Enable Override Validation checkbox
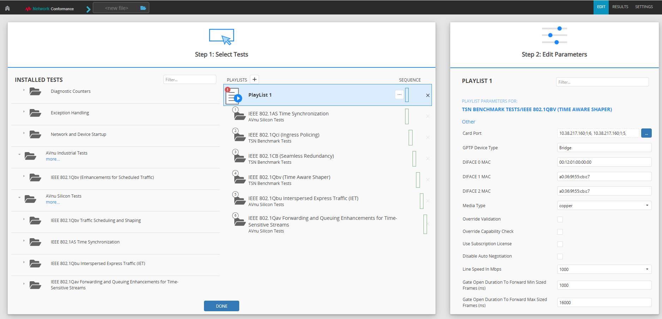Viewport: 662px width, 319px height. 560,219
